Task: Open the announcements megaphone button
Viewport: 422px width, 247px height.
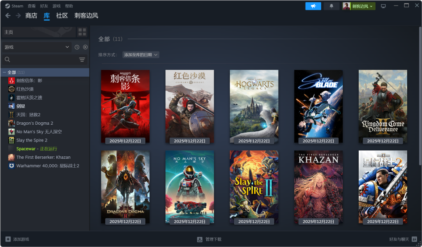Action: 313,6
